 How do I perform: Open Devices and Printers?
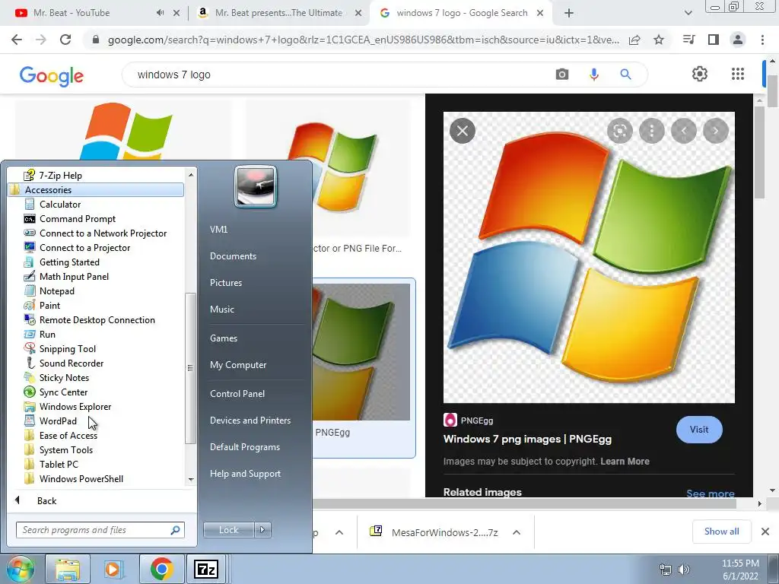[x=250, y=420]
